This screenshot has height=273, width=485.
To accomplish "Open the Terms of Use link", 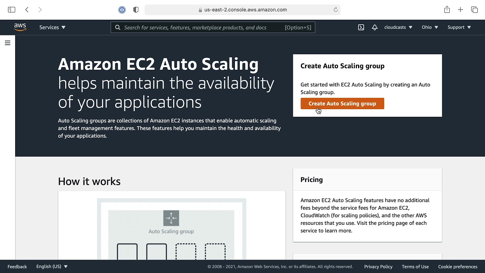I will 415,267.
